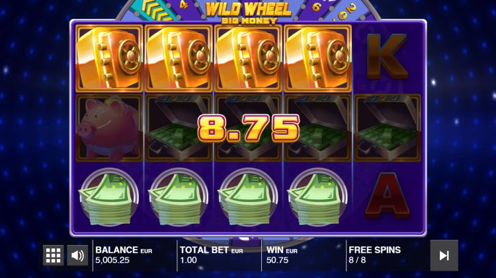Click the third cash stack symbol
The image size is (496, 278).
pos(248,197)
